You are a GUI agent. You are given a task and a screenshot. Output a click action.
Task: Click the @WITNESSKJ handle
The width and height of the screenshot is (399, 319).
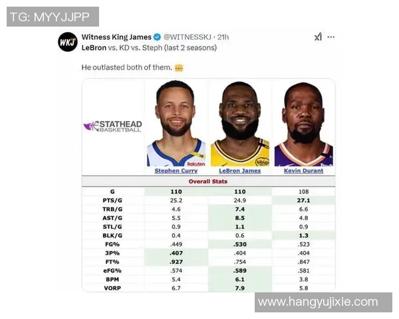coord(189,37)
